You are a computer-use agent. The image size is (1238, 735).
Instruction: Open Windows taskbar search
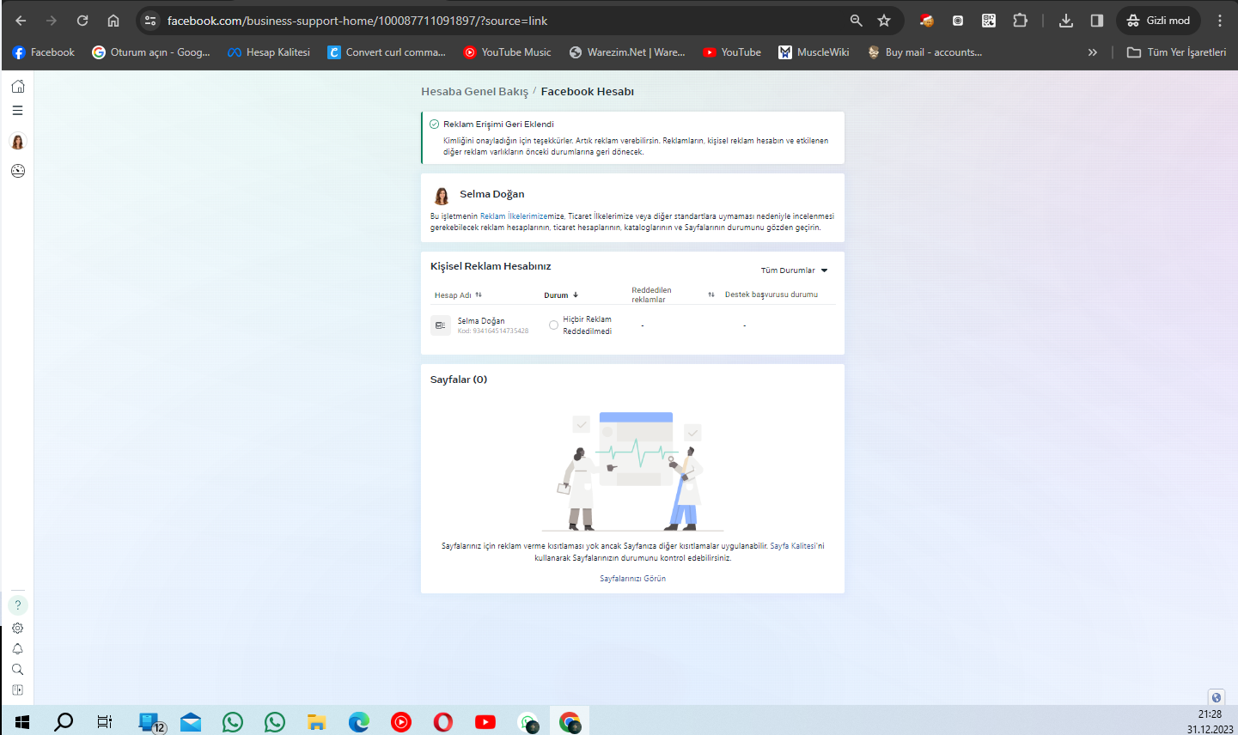click(64, 722)
